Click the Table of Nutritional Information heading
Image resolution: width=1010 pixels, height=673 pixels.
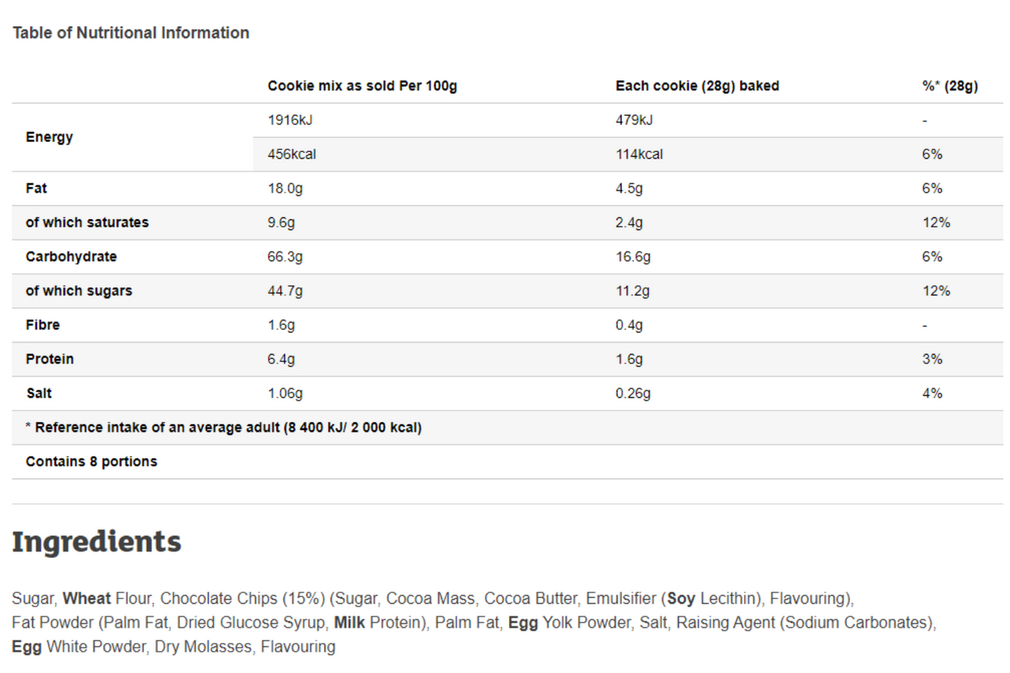(131, 33)
